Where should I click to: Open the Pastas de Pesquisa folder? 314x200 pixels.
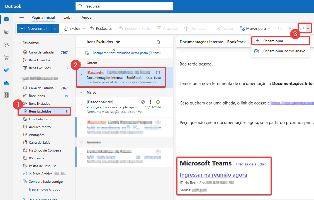pos(45,166)
